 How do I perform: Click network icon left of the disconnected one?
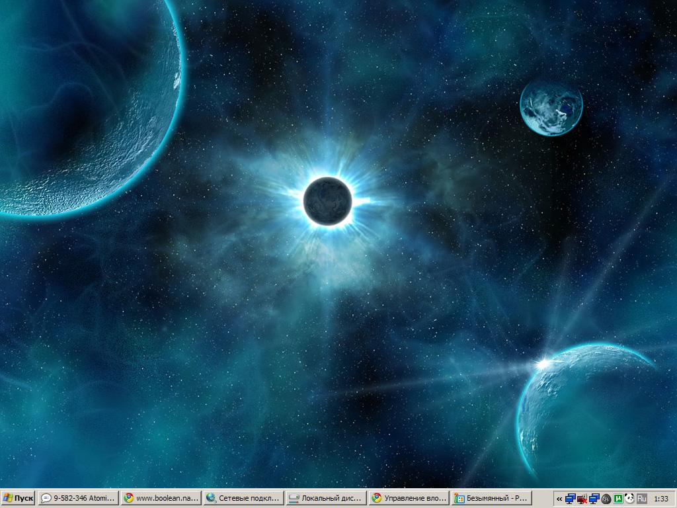click(571, 499)
